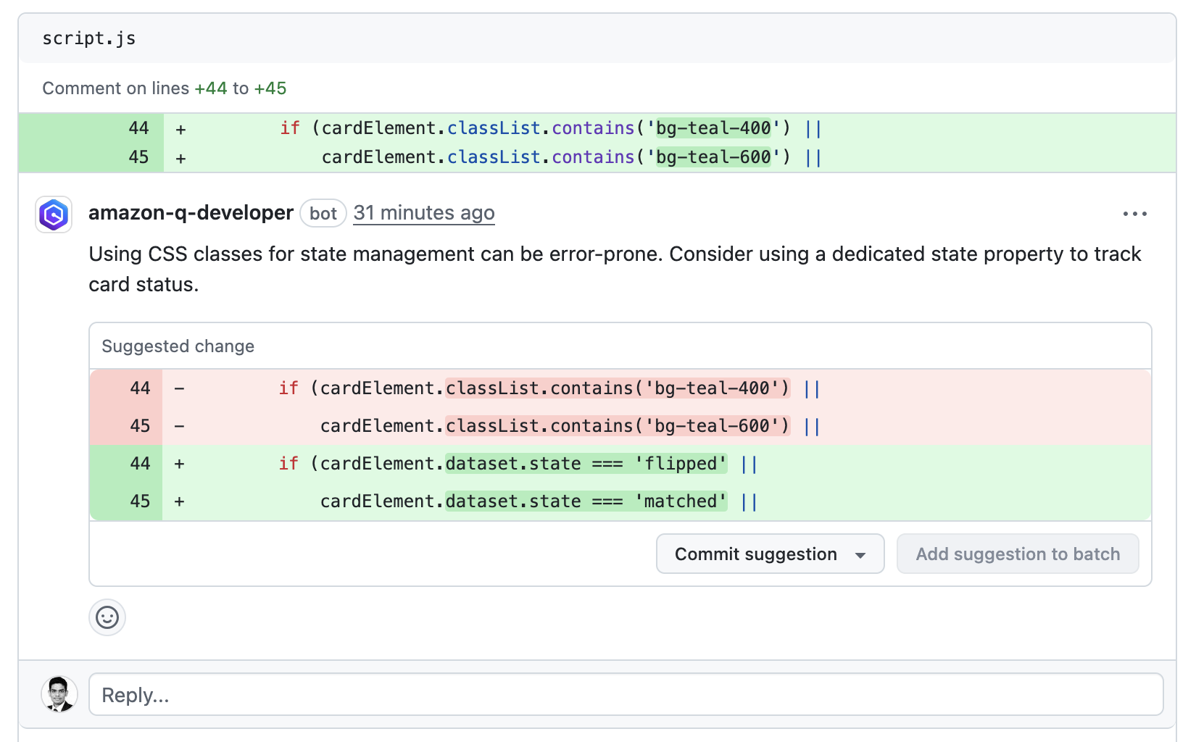Click the plus marker beside the 'matched' line

click(x=178, y=501)
